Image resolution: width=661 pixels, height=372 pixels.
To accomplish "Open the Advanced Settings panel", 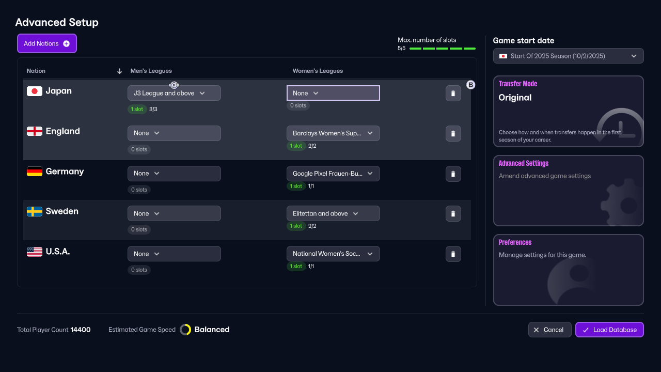I will click(568, 191).
